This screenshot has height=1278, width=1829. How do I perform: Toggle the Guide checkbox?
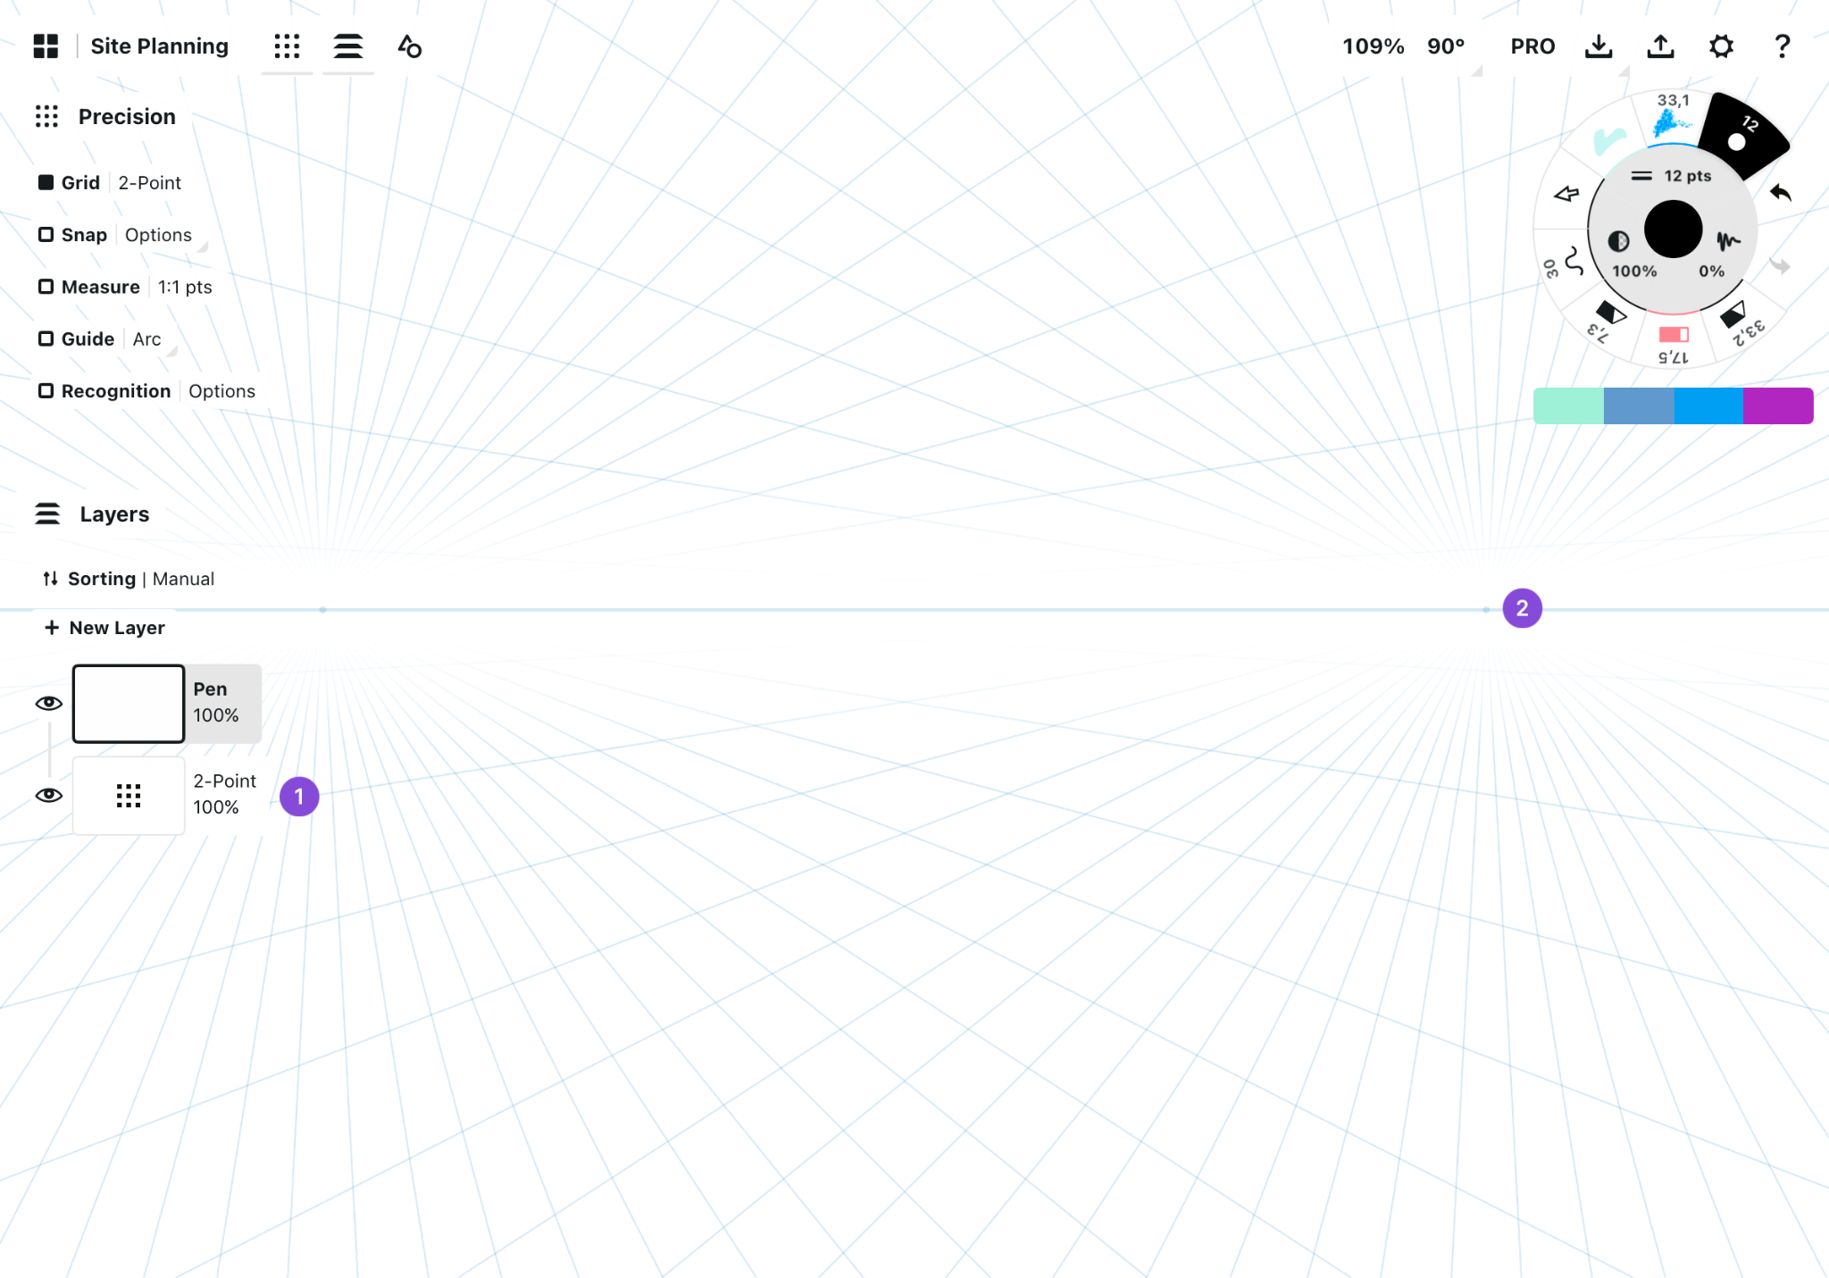(46, 338)
